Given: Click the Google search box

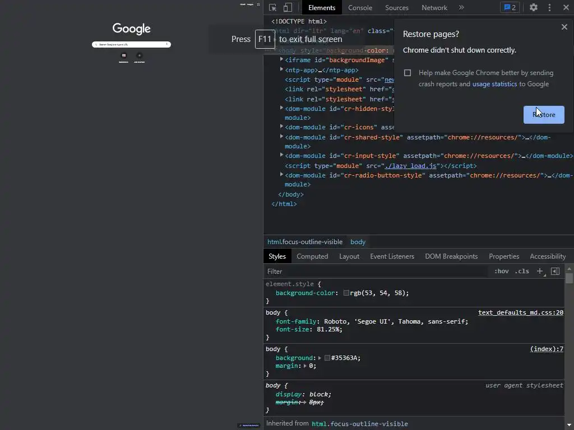Looking at the screenshot, I should 131,45.
